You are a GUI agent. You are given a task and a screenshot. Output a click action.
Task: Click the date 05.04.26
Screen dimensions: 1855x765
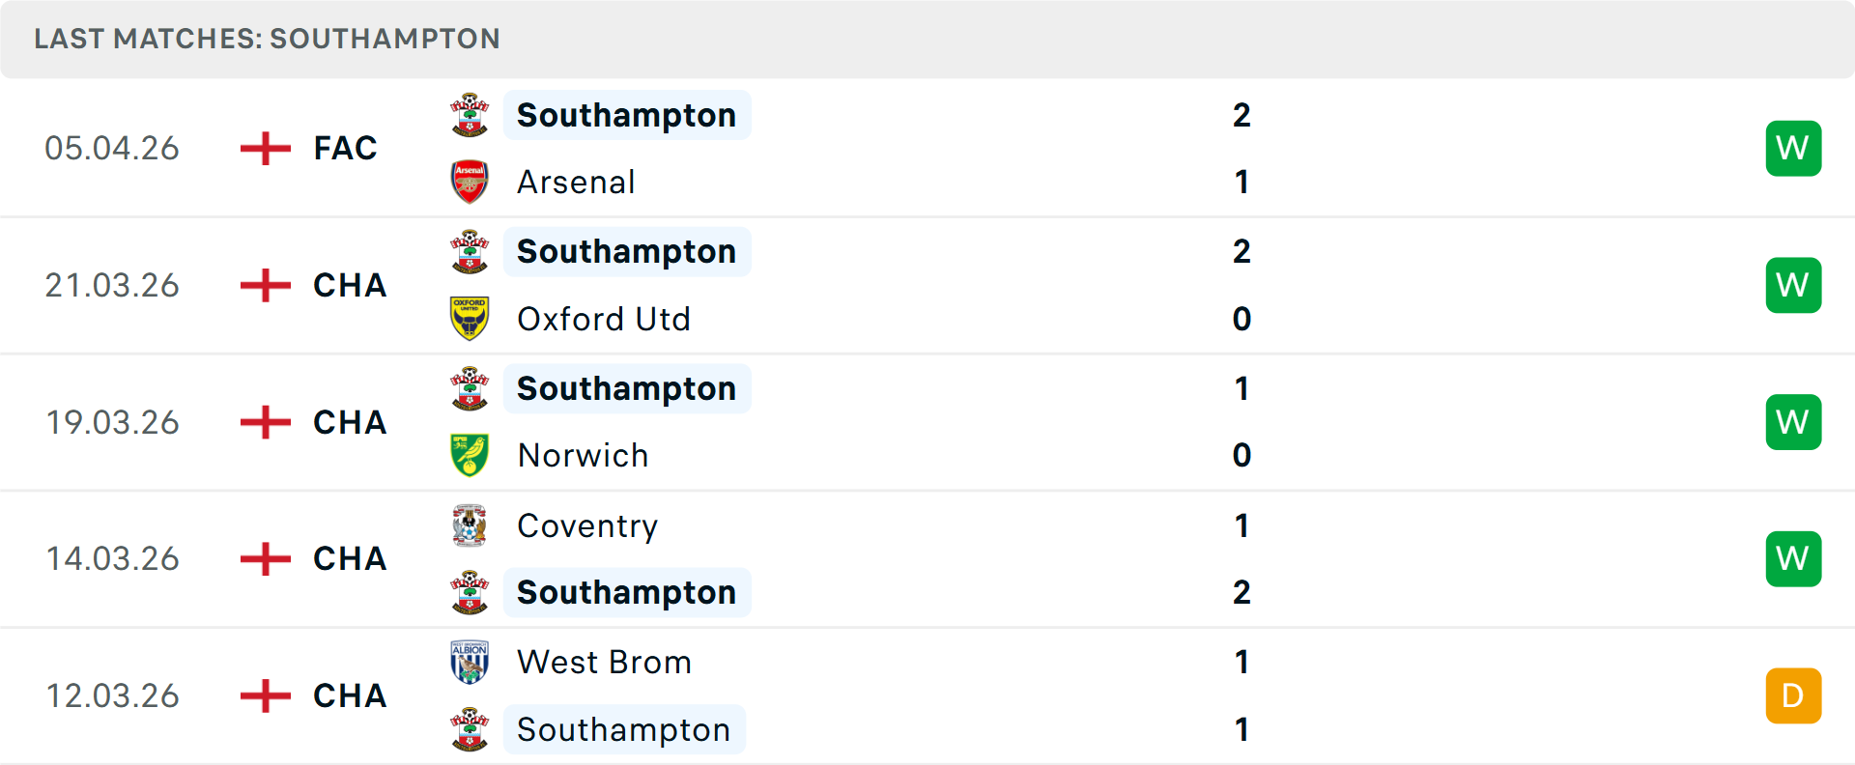[112, 148]
